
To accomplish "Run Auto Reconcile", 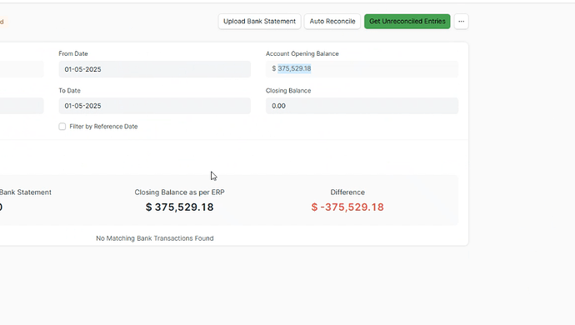I will 332,22.
